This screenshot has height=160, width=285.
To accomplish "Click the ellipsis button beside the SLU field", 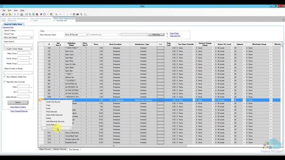I will coord(31,92).
